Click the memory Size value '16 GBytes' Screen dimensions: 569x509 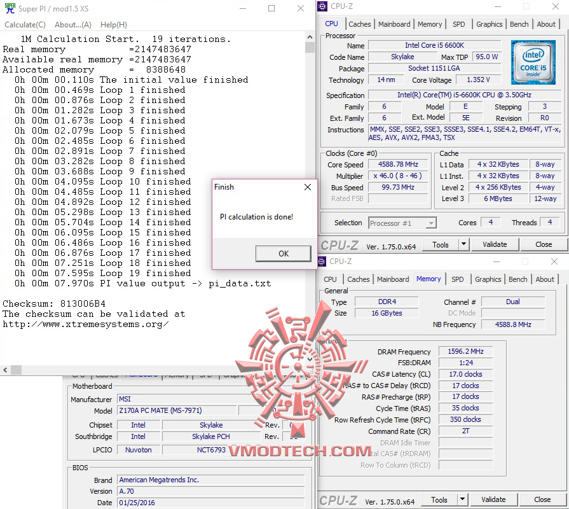387,313
